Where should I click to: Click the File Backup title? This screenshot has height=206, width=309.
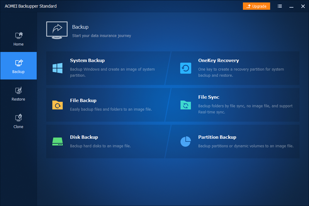tap(83, 101)
